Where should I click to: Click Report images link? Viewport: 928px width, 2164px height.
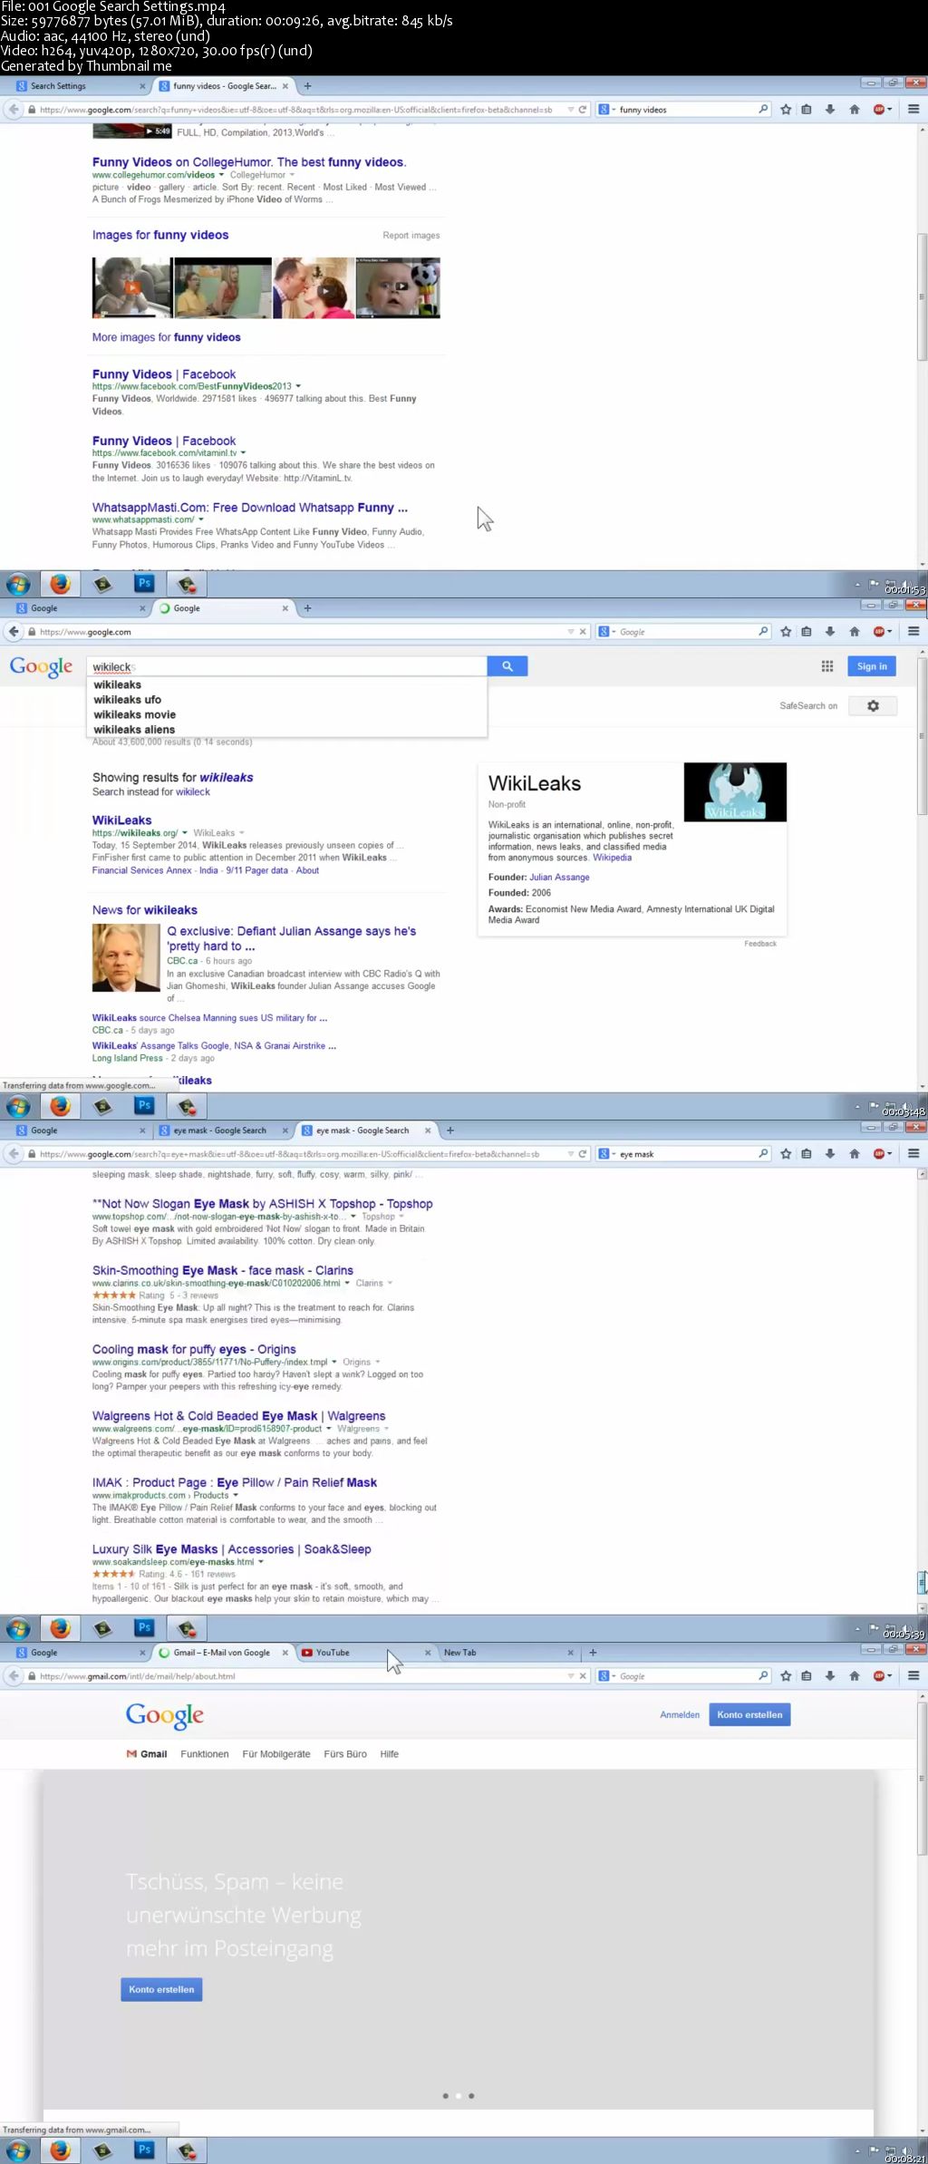pos(411,236)
